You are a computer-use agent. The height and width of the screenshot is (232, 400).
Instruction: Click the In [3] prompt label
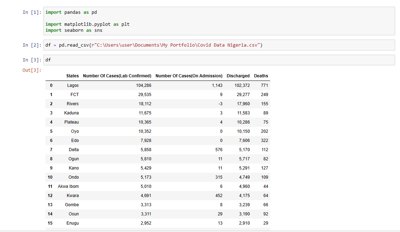32,60
